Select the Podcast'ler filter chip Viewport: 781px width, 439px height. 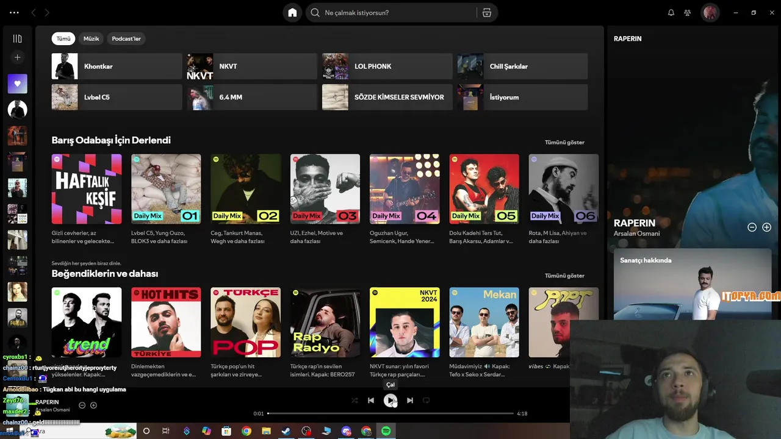(x=126, y=38)
